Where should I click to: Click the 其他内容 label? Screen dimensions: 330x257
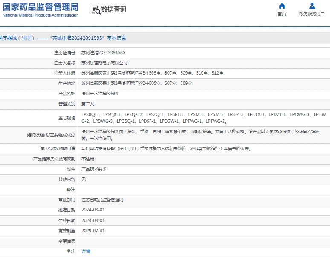[67, 179]
